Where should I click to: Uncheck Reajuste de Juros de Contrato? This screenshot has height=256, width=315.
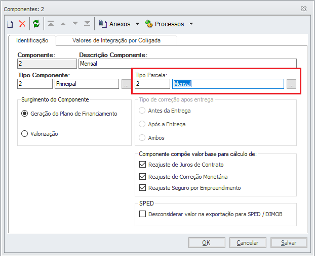[x=142, y=165]
